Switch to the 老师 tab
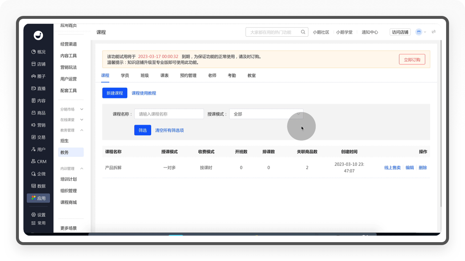 pos(212,75)
